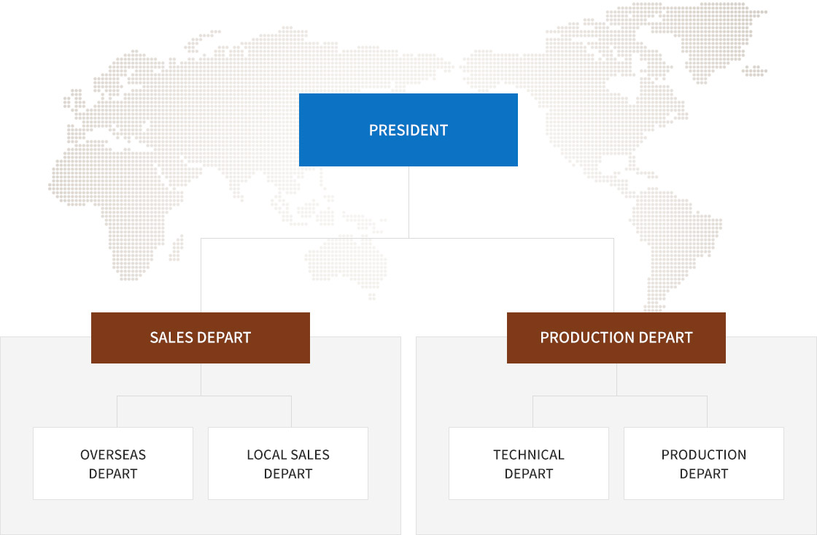Click gray panel area below OVERSEAS DEPART box
The width and height of the screenshot is (817, 535).
(113, 517)
